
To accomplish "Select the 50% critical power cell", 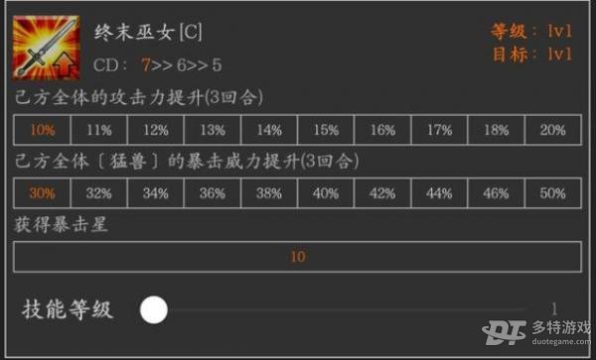I will 553,193.
